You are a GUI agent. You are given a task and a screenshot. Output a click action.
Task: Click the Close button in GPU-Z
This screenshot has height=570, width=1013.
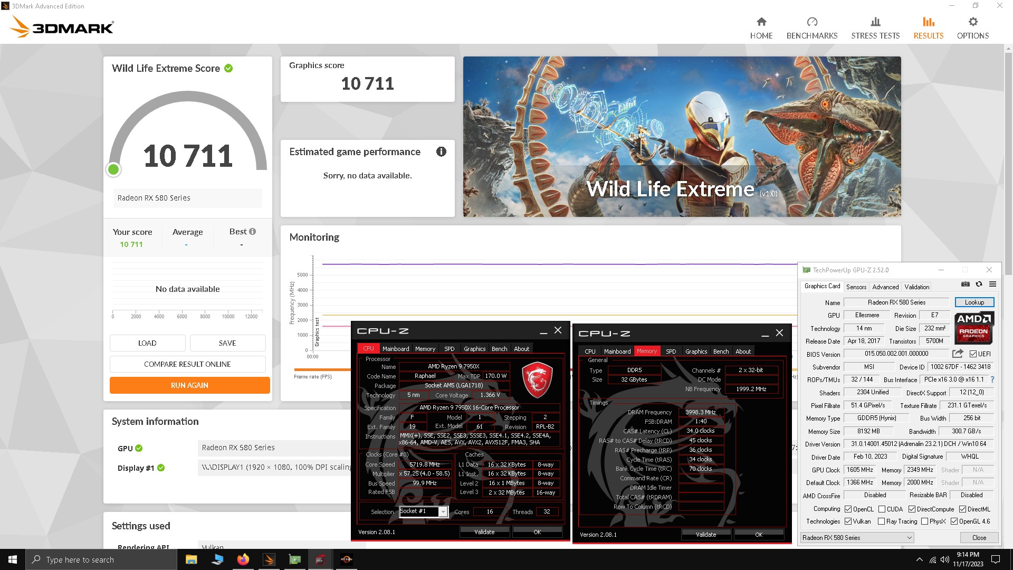(979, 538)
